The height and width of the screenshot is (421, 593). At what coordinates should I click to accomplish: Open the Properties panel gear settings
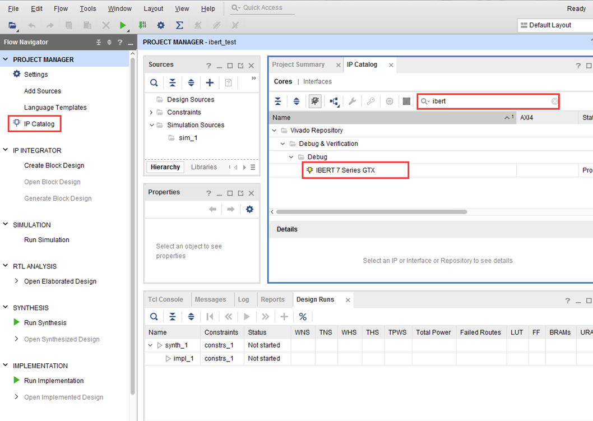(249, 209)
